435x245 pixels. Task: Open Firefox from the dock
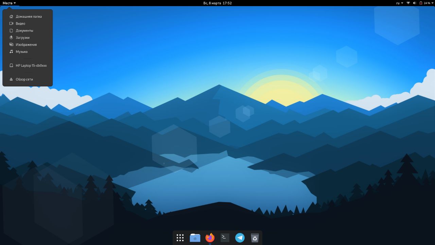pyautogui.click(x=210, y=238)
